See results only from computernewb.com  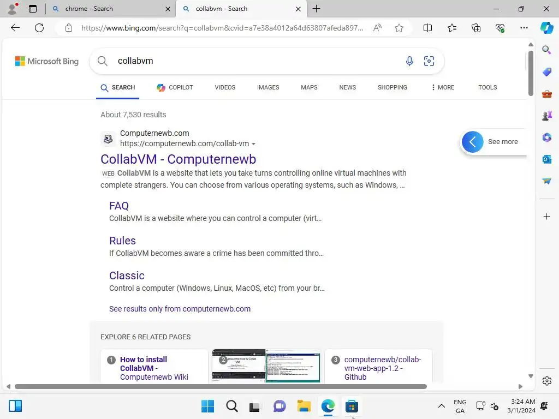tap(180, 309)
